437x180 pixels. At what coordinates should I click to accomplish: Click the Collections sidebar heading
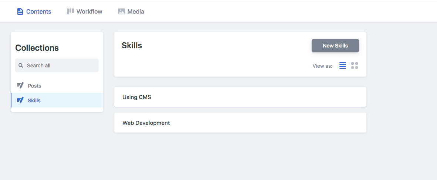point(37,48)
